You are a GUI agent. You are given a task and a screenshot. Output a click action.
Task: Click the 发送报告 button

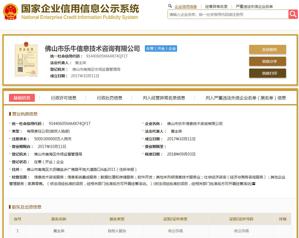(267, 49)
